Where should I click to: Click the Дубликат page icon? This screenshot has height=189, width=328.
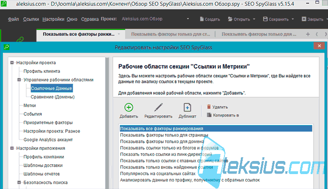click(x=187, y=107)
